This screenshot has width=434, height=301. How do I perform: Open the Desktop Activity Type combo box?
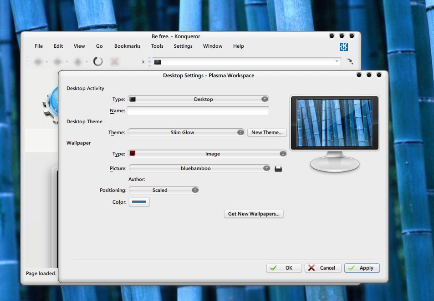(x=198, y=99)
